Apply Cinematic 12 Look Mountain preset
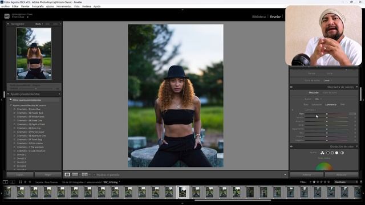365x205 pixels. (31, 151)
